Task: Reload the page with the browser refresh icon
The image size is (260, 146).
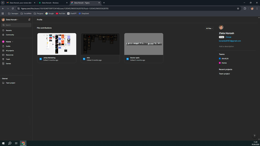Action: click(13, 9)
